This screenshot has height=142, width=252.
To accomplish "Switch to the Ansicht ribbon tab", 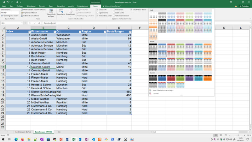I will (71, 6).
